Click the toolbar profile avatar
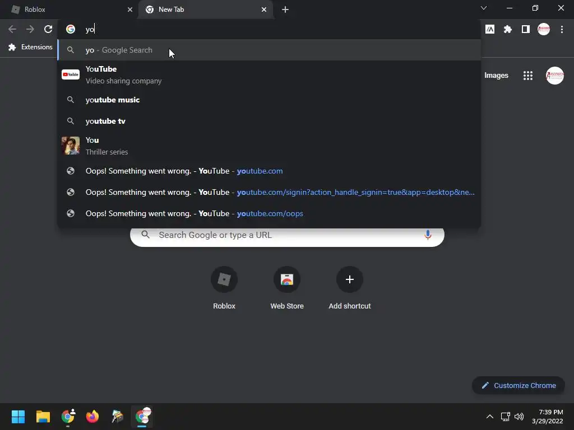The width and height of the screenshot is (574, 430). point(544,29)
